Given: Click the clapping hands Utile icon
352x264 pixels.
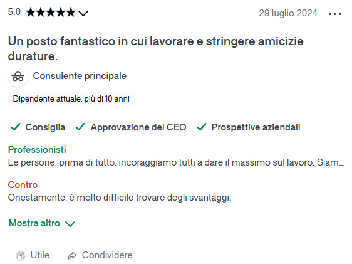Looking at the screenshot, I should click(21, 255).
